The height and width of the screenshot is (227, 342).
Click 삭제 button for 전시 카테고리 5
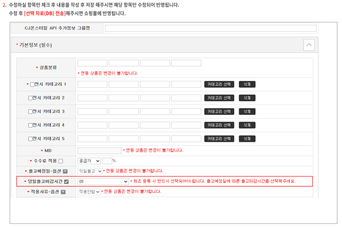(247, 139)
